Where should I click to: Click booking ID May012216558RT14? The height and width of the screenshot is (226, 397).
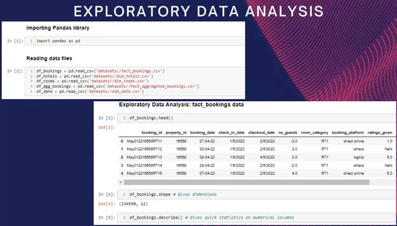(x=144, y=166)
